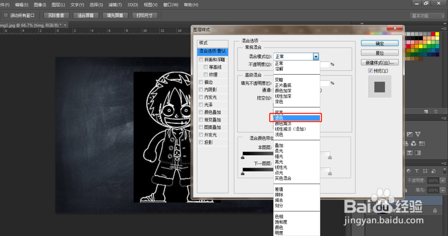Add a Selective Color adjustment
This screenshot has height=236, width=448.
click(x=410, y=153)
